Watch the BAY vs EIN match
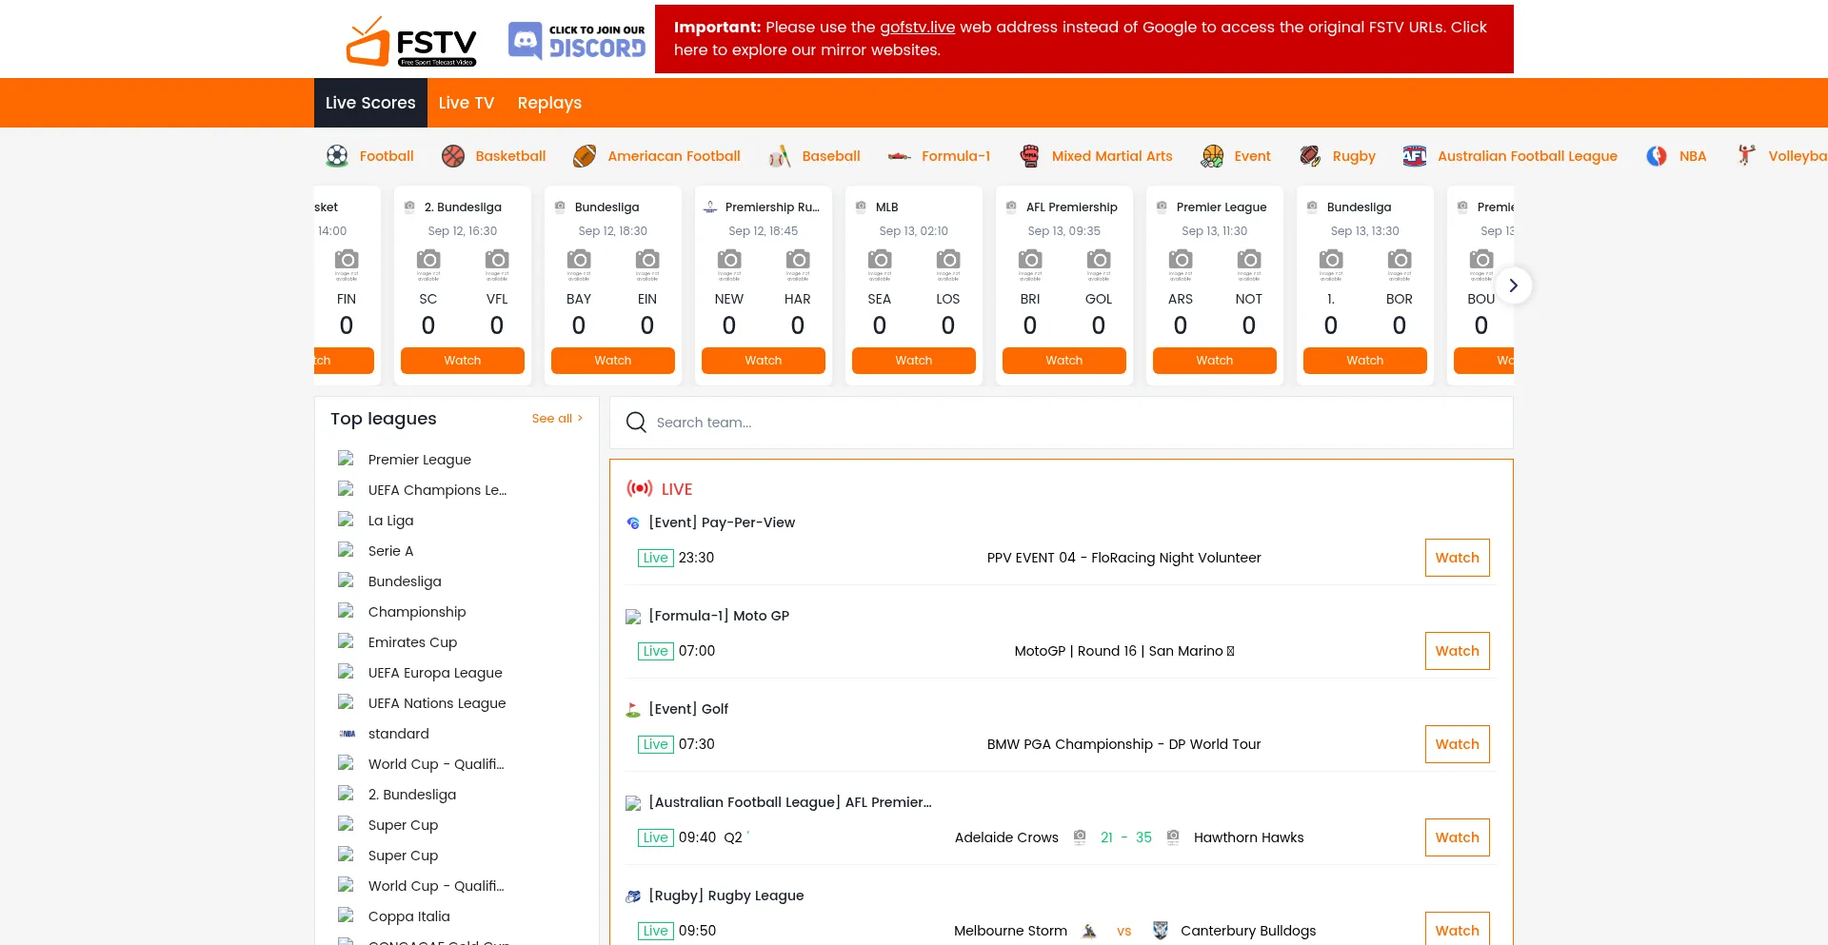 (x=613, y=361)
